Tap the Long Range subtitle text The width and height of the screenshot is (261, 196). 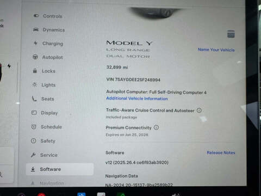click(128, 50)
